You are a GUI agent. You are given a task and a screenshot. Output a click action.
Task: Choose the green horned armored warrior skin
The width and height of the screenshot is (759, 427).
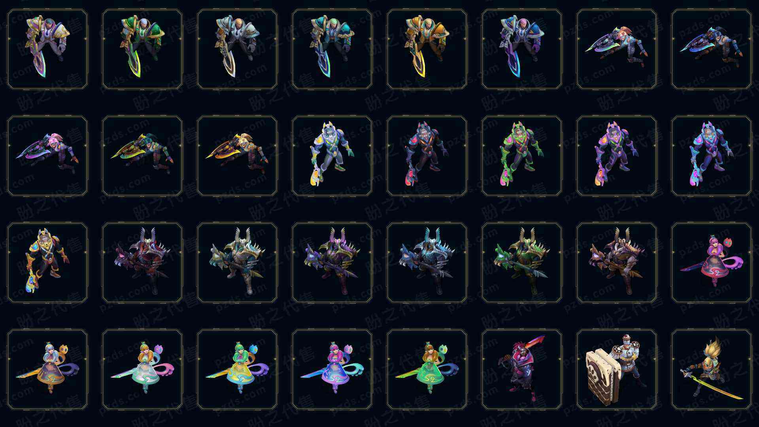(x=522, y=263)
